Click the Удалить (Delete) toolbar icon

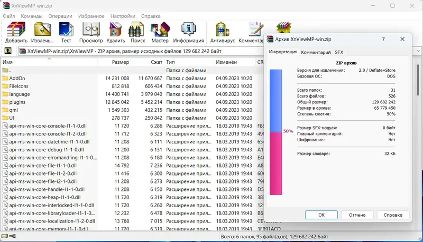click(x=115, y=30)
